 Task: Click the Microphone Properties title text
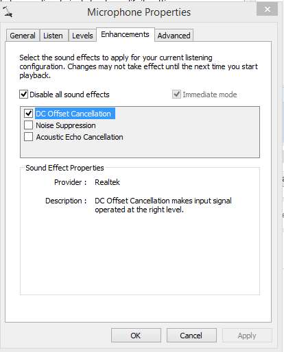coord(139,12)
